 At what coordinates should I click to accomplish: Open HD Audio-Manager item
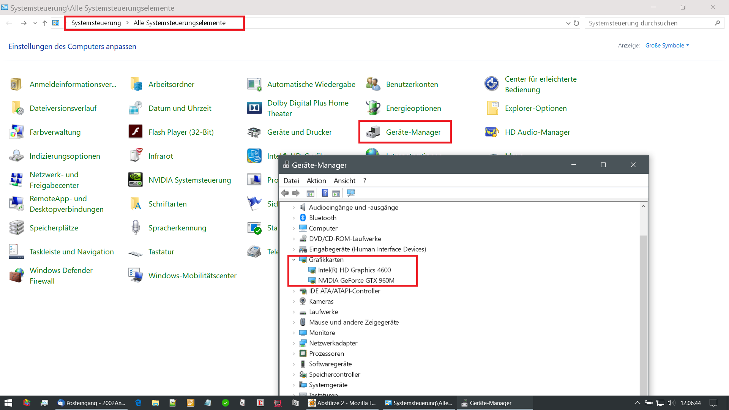coord(537,132)
